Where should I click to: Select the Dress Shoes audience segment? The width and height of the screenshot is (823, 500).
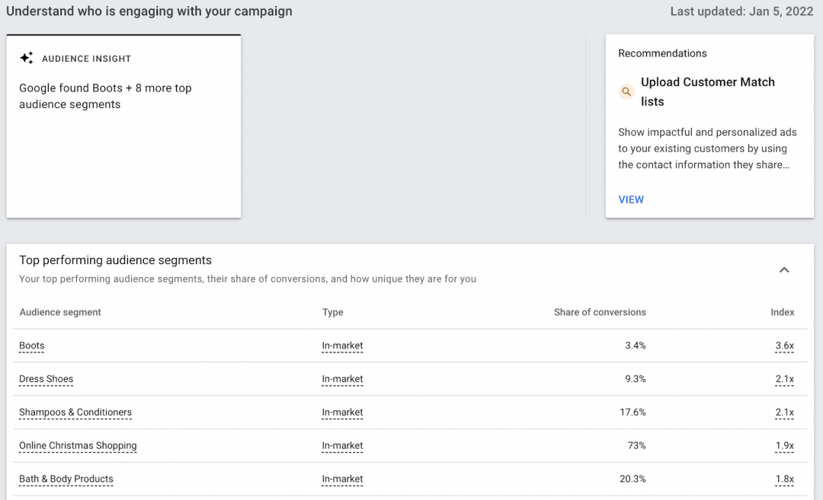click(x=46, y=379)
